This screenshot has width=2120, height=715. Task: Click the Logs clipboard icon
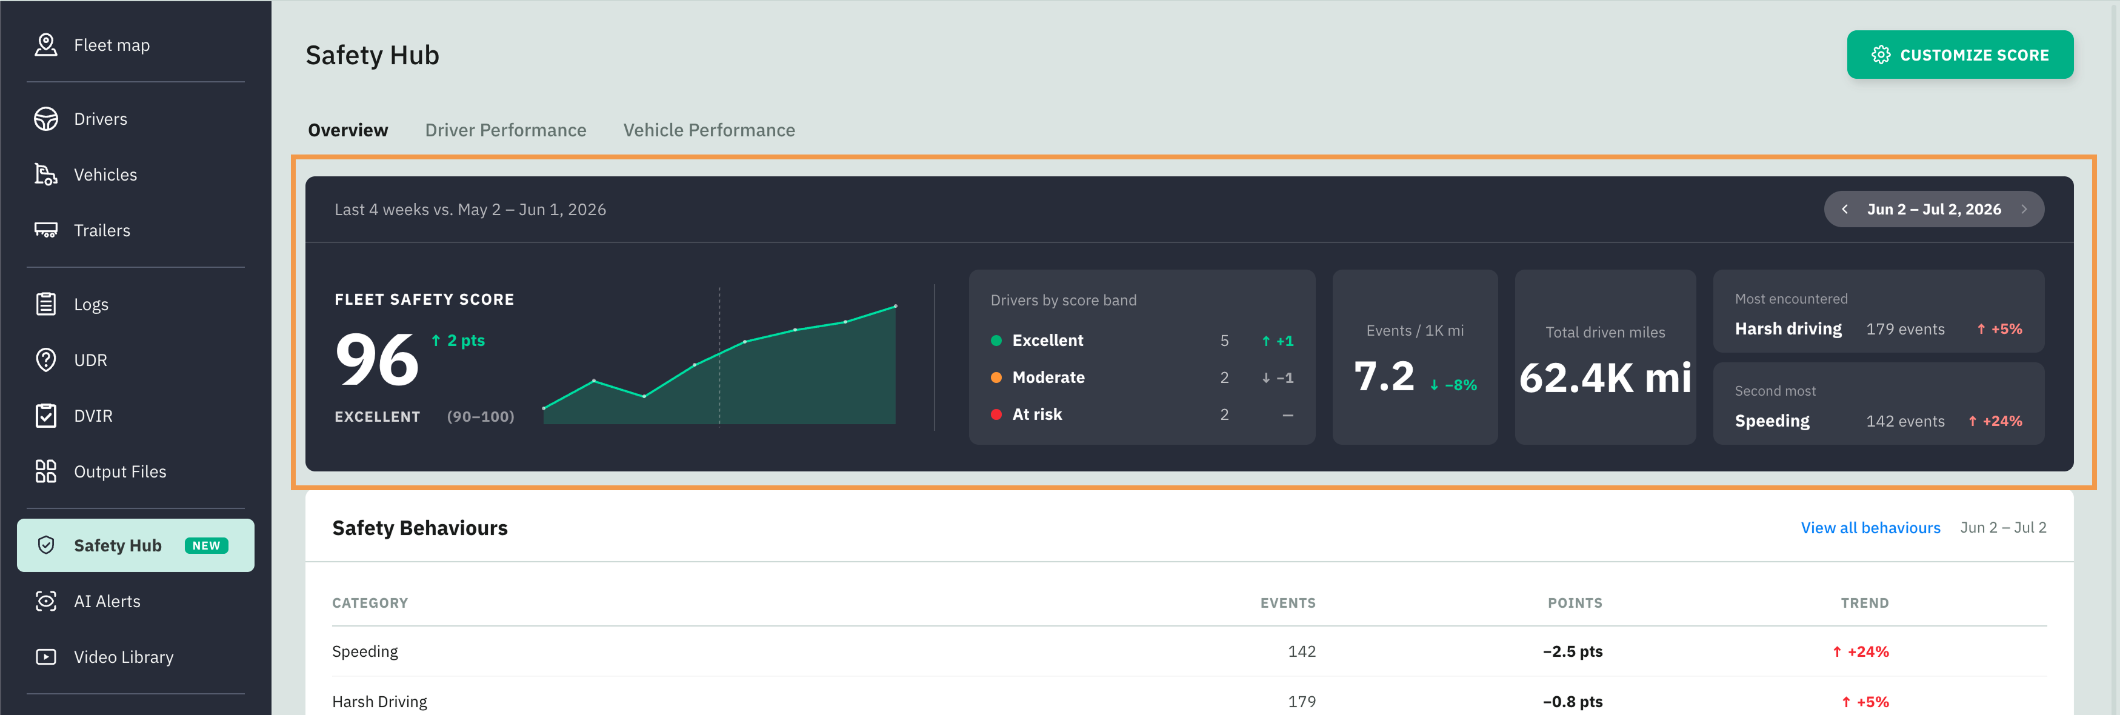click(46, 304)
